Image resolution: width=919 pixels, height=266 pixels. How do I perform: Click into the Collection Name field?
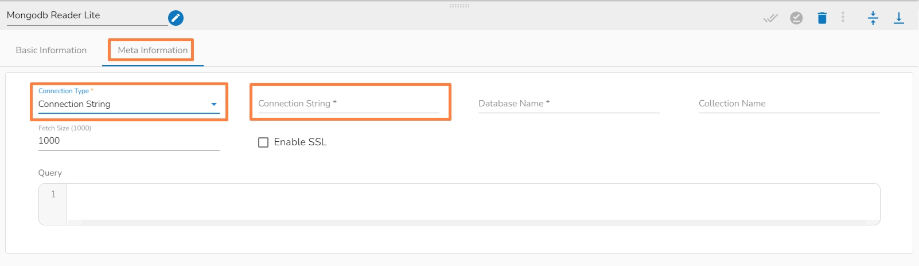click(789, 104)
